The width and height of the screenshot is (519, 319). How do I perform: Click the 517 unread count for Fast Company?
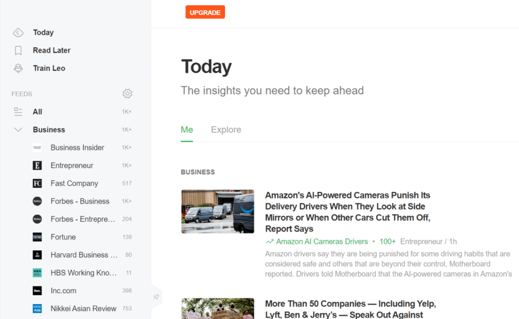pyautogui.click(x=127, y=183)
